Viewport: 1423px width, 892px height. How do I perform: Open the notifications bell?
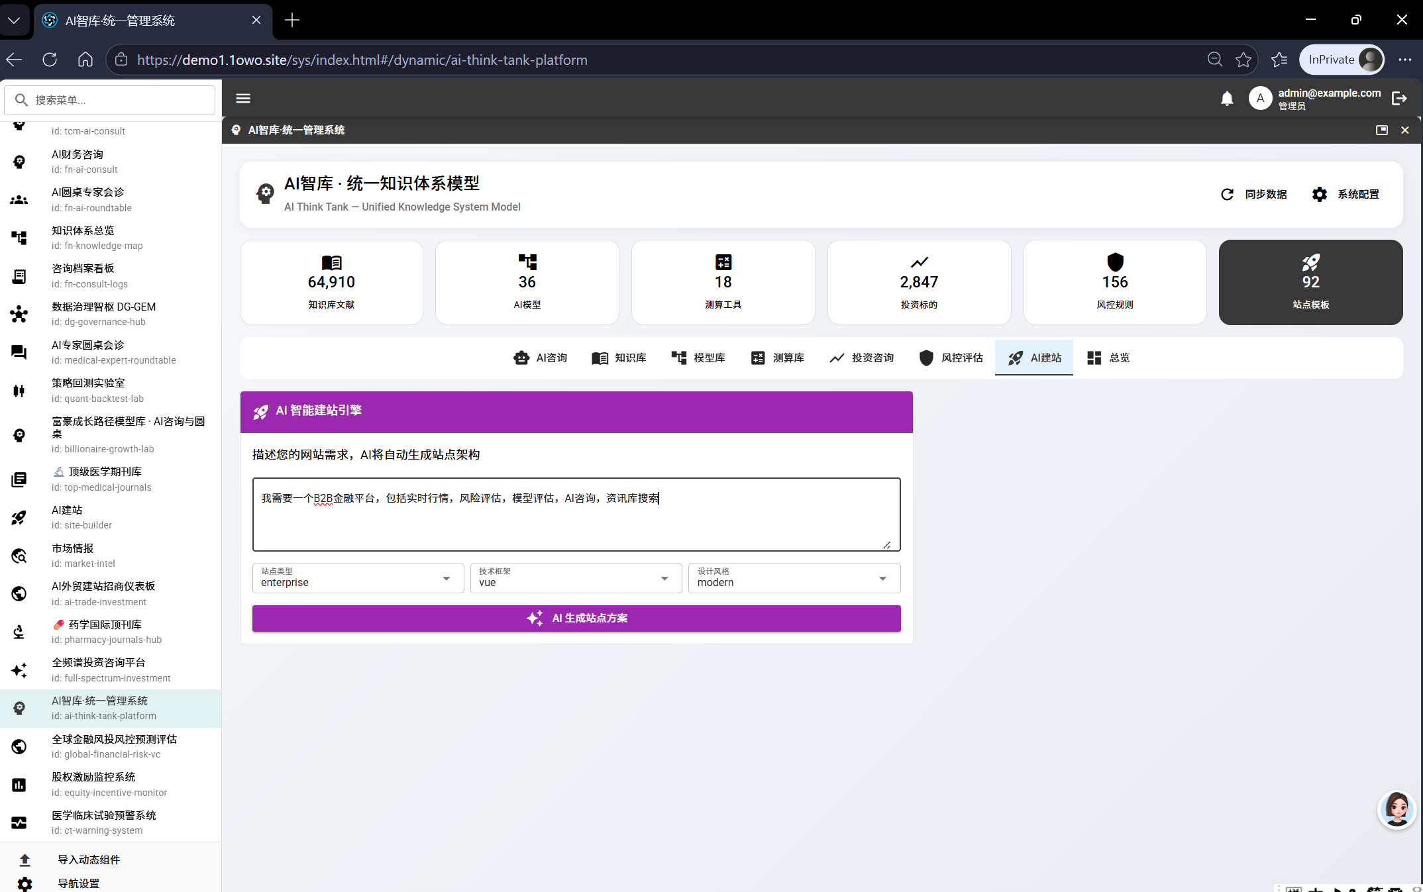(x=1227, y=99)
